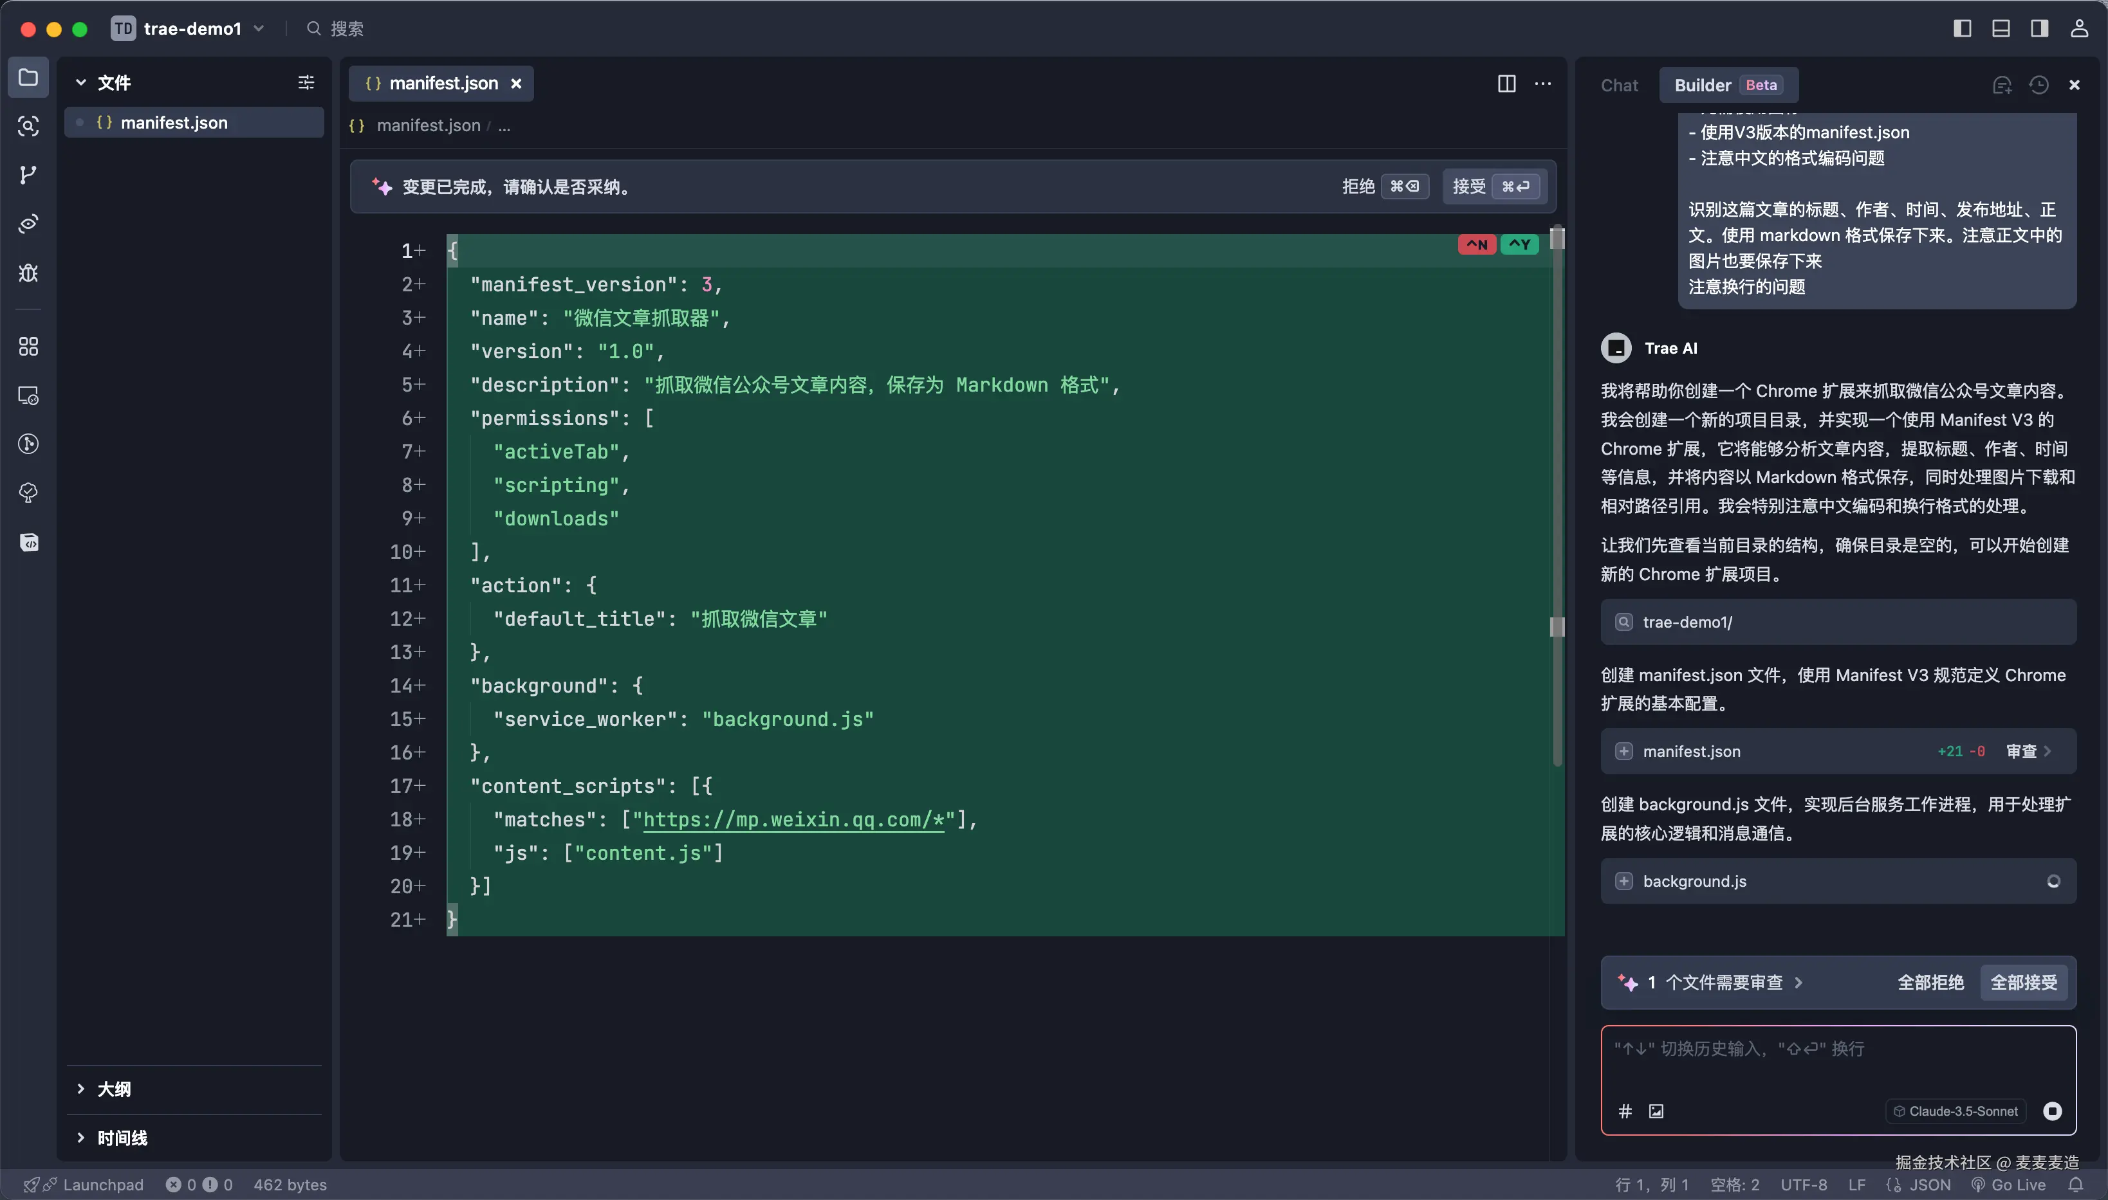Image resolution: width=2108 pixels, height=1200 pixels.
Task: Open the Extensions grid icon
Action: click(28, 346)
